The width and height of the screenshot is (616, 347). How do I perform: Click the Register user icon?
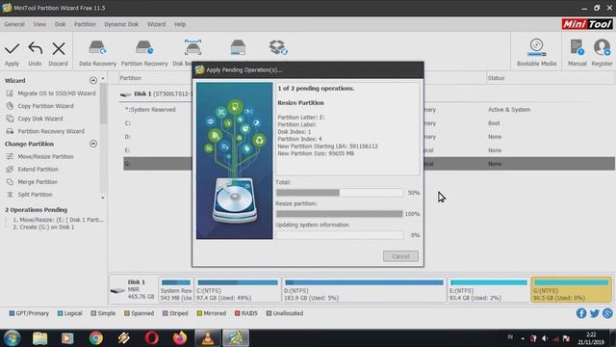point(602,47)
